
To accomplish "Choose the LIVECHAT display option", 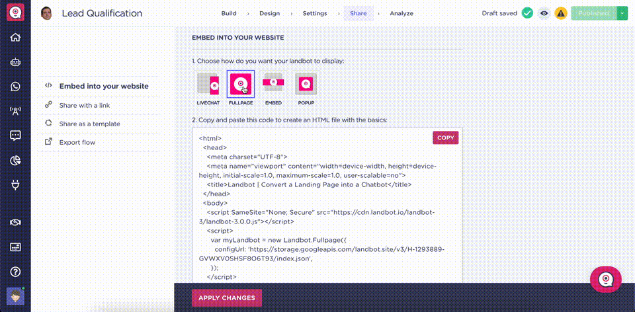I will click(x=208, y=88).
